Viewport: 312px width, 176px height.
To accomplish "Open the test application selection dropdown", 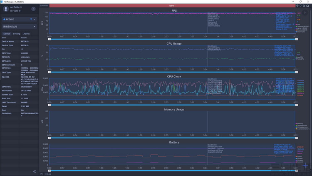I will [x=19, y=26].
